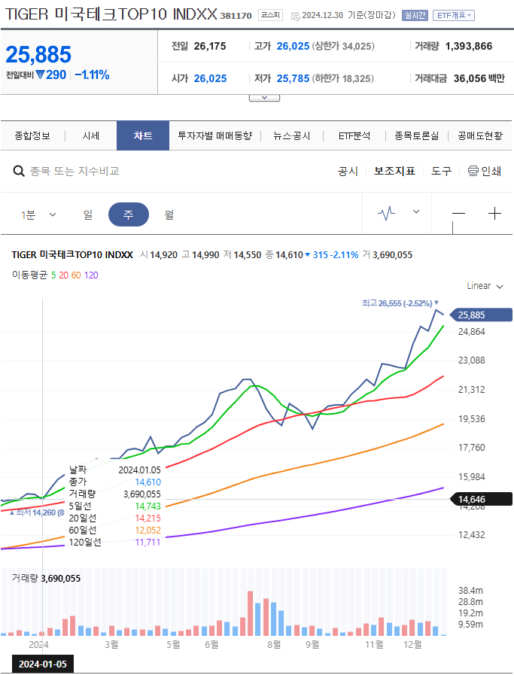Viewport: 514px width, 675px height.
Task: Click the 거래량 3,690,055 volume label
Action: pyautogui.click(x=46, y=578)
